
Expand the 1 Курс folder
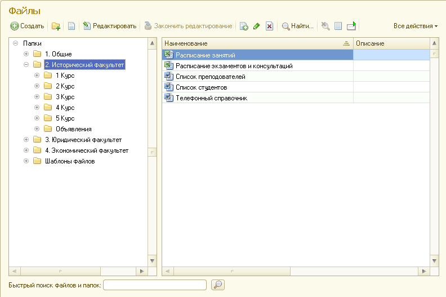pos(37,75)
